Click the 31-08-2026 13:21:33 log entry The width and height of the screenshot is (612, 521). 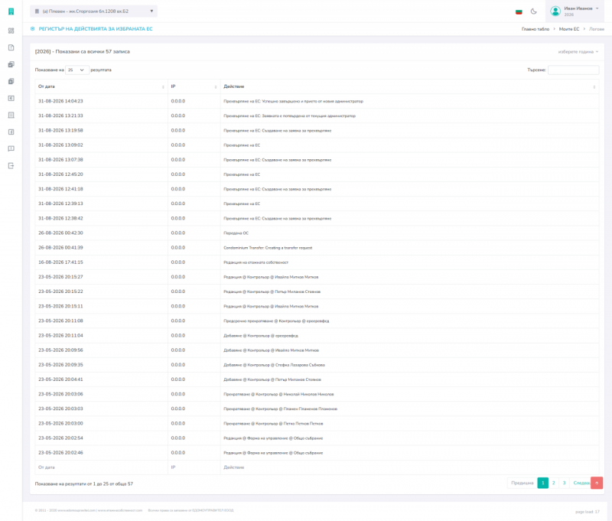317,116
